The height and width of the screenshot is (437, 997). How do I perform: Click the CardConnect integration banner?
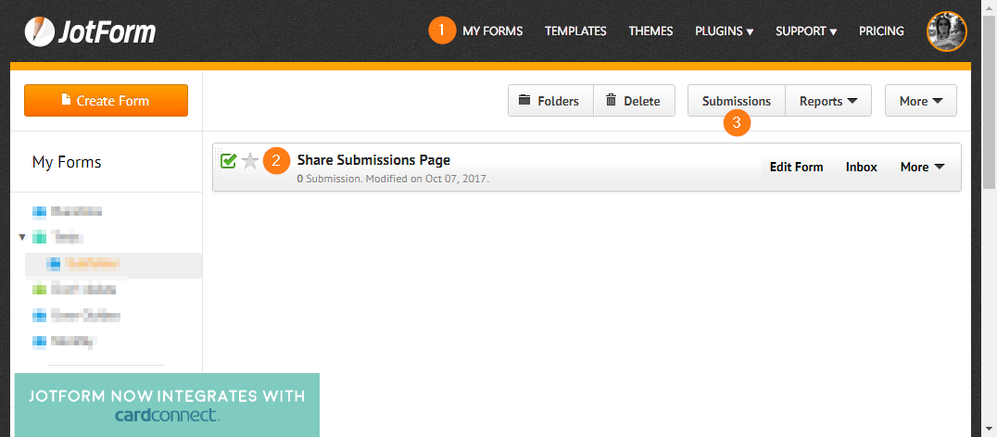click(167, 405)
